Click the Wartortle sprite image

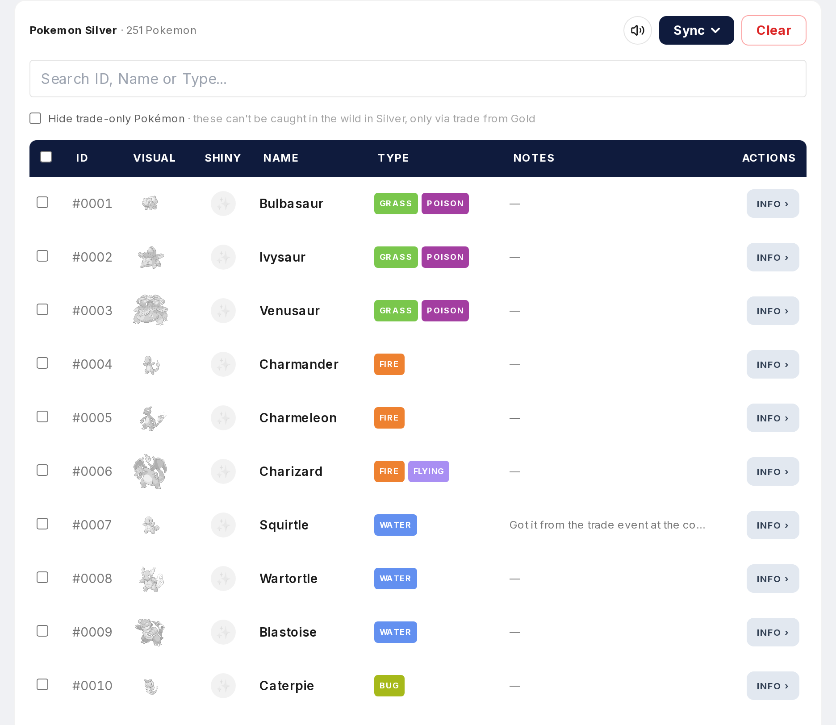point(151,579)
